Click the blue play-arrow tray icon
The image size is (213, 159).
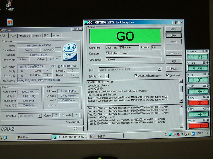tap(193, 134)
